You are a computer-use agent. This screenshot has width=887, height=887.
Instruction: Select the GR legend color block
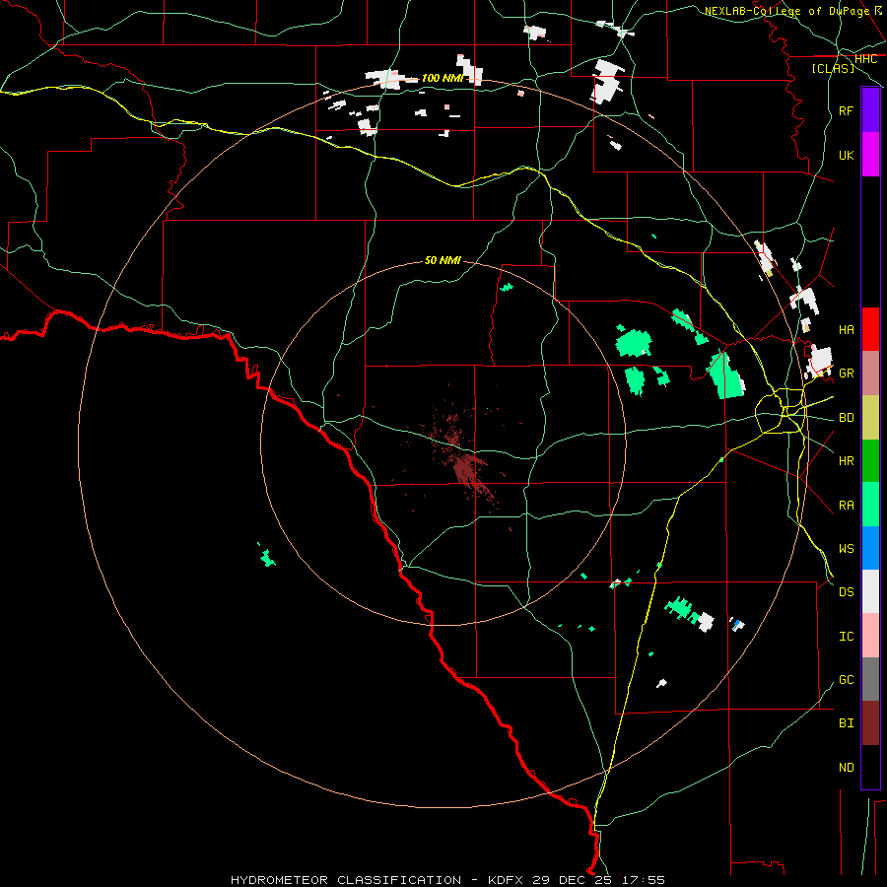point(870,374)
